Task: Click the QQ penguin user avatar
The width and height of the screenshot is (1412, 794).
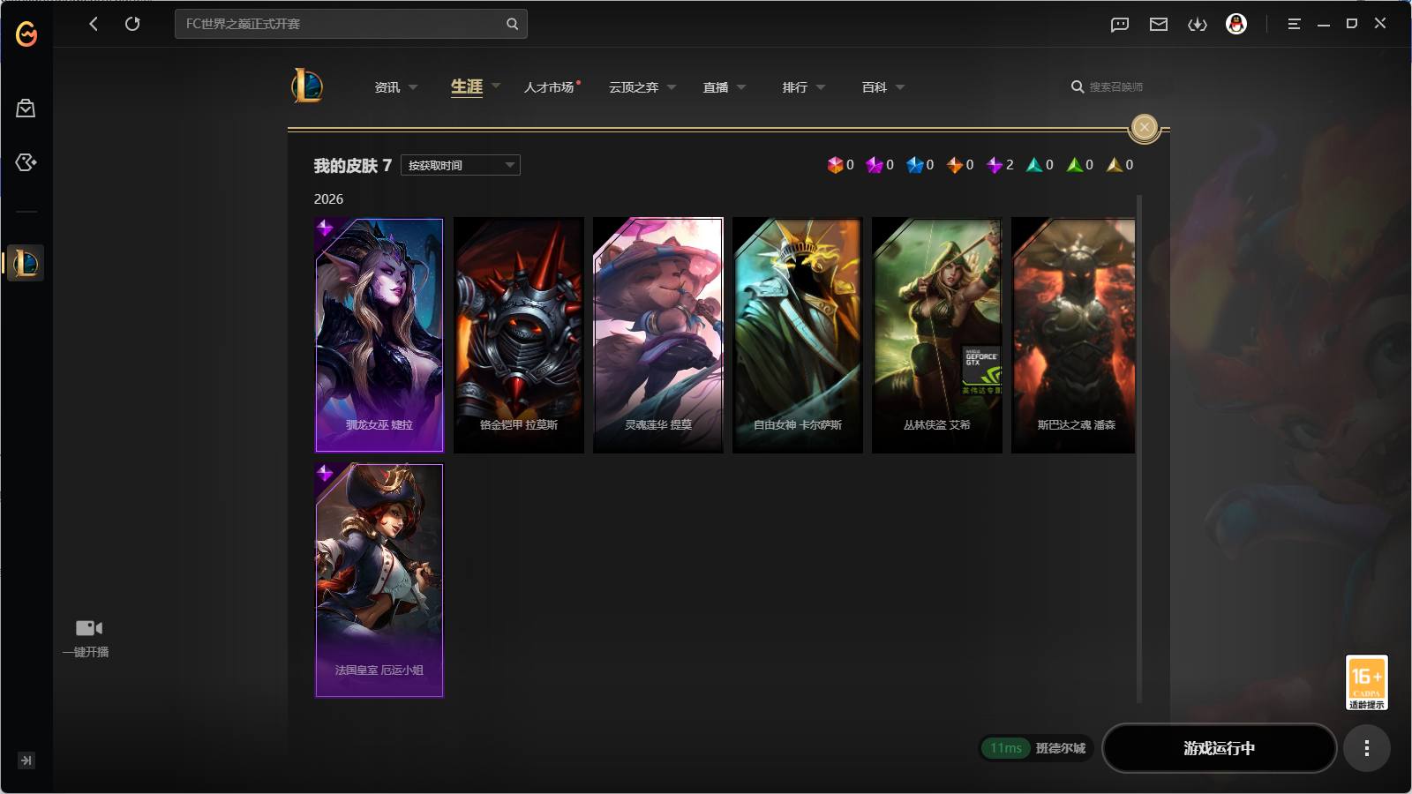Action: pos(1236,24)
